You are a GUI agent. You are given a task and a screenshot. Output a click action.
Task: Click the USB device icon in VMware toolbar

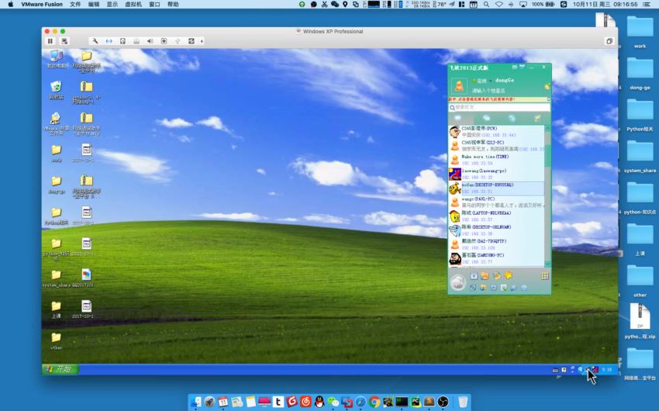click(x=178, y=41)
